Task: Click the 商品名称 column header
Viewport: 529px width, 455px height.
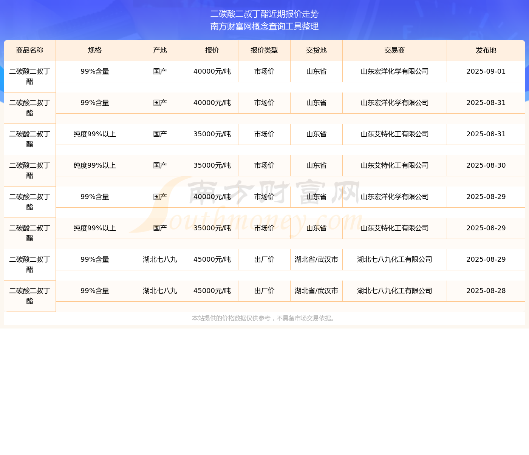Action: tap(30, 50)
